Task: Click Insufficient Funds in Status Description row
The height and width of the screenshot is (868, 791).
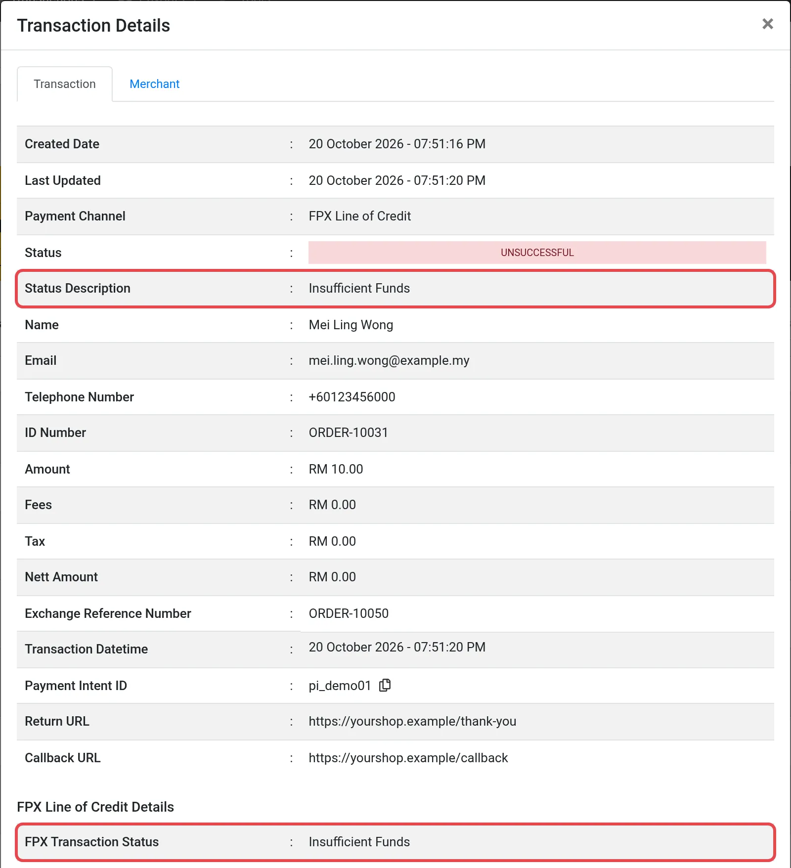Action: coord(359,288)
